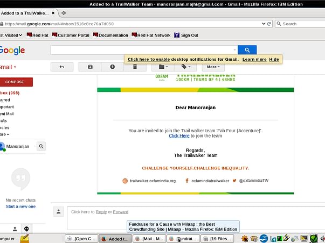This screenshot has width=325, height=243.
Task: Click the Gmail back-to-inbox arrow button
Action: click(62, 67)
